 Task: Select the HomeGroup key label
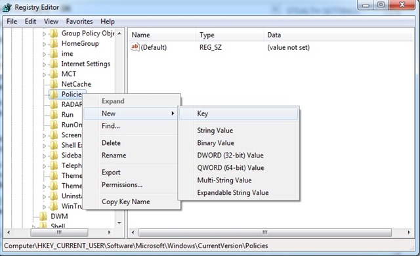pos(80,43)
